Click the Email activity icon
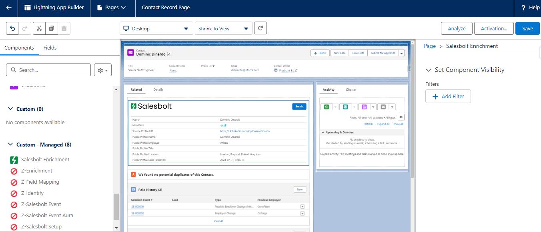 click(x=383, y=107)
